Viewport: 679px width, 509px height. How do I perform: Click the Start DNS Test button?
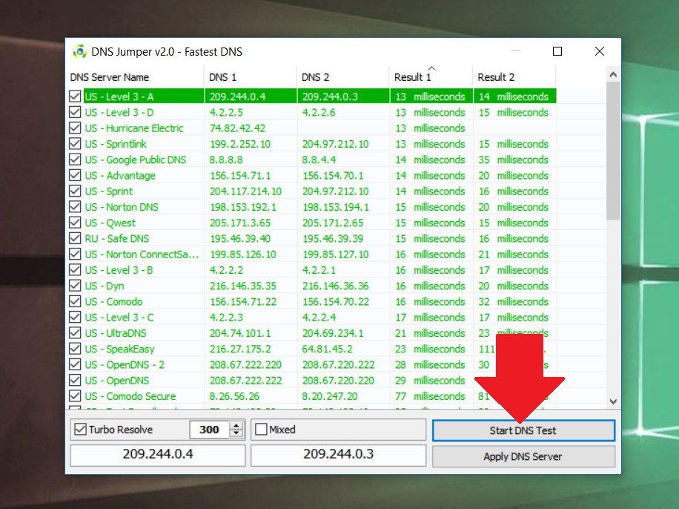click(523, 430)
